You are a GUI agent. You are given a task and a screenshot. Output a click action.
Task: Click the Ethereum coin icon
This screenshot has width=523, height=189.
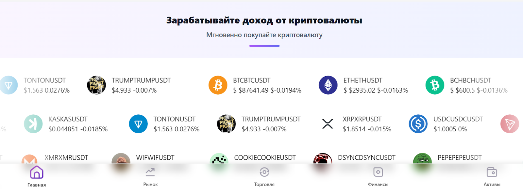click(328, 85)
